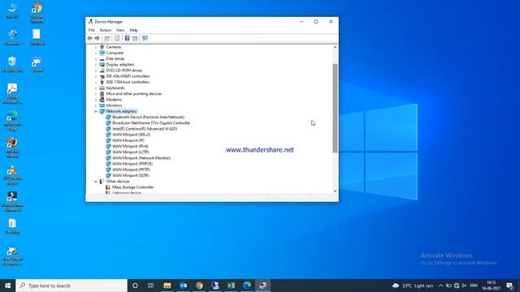Image resolution: width=520 pixels, height=292 pixels.
Task: Select WAN Miniport (PPTP)
Action: (x=131, y=170)
